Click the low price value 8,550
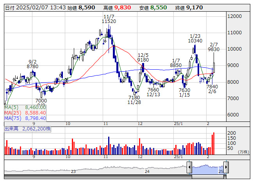Image resolution: width=255 pixels, height=183 pixels. [x=159, y=8]
